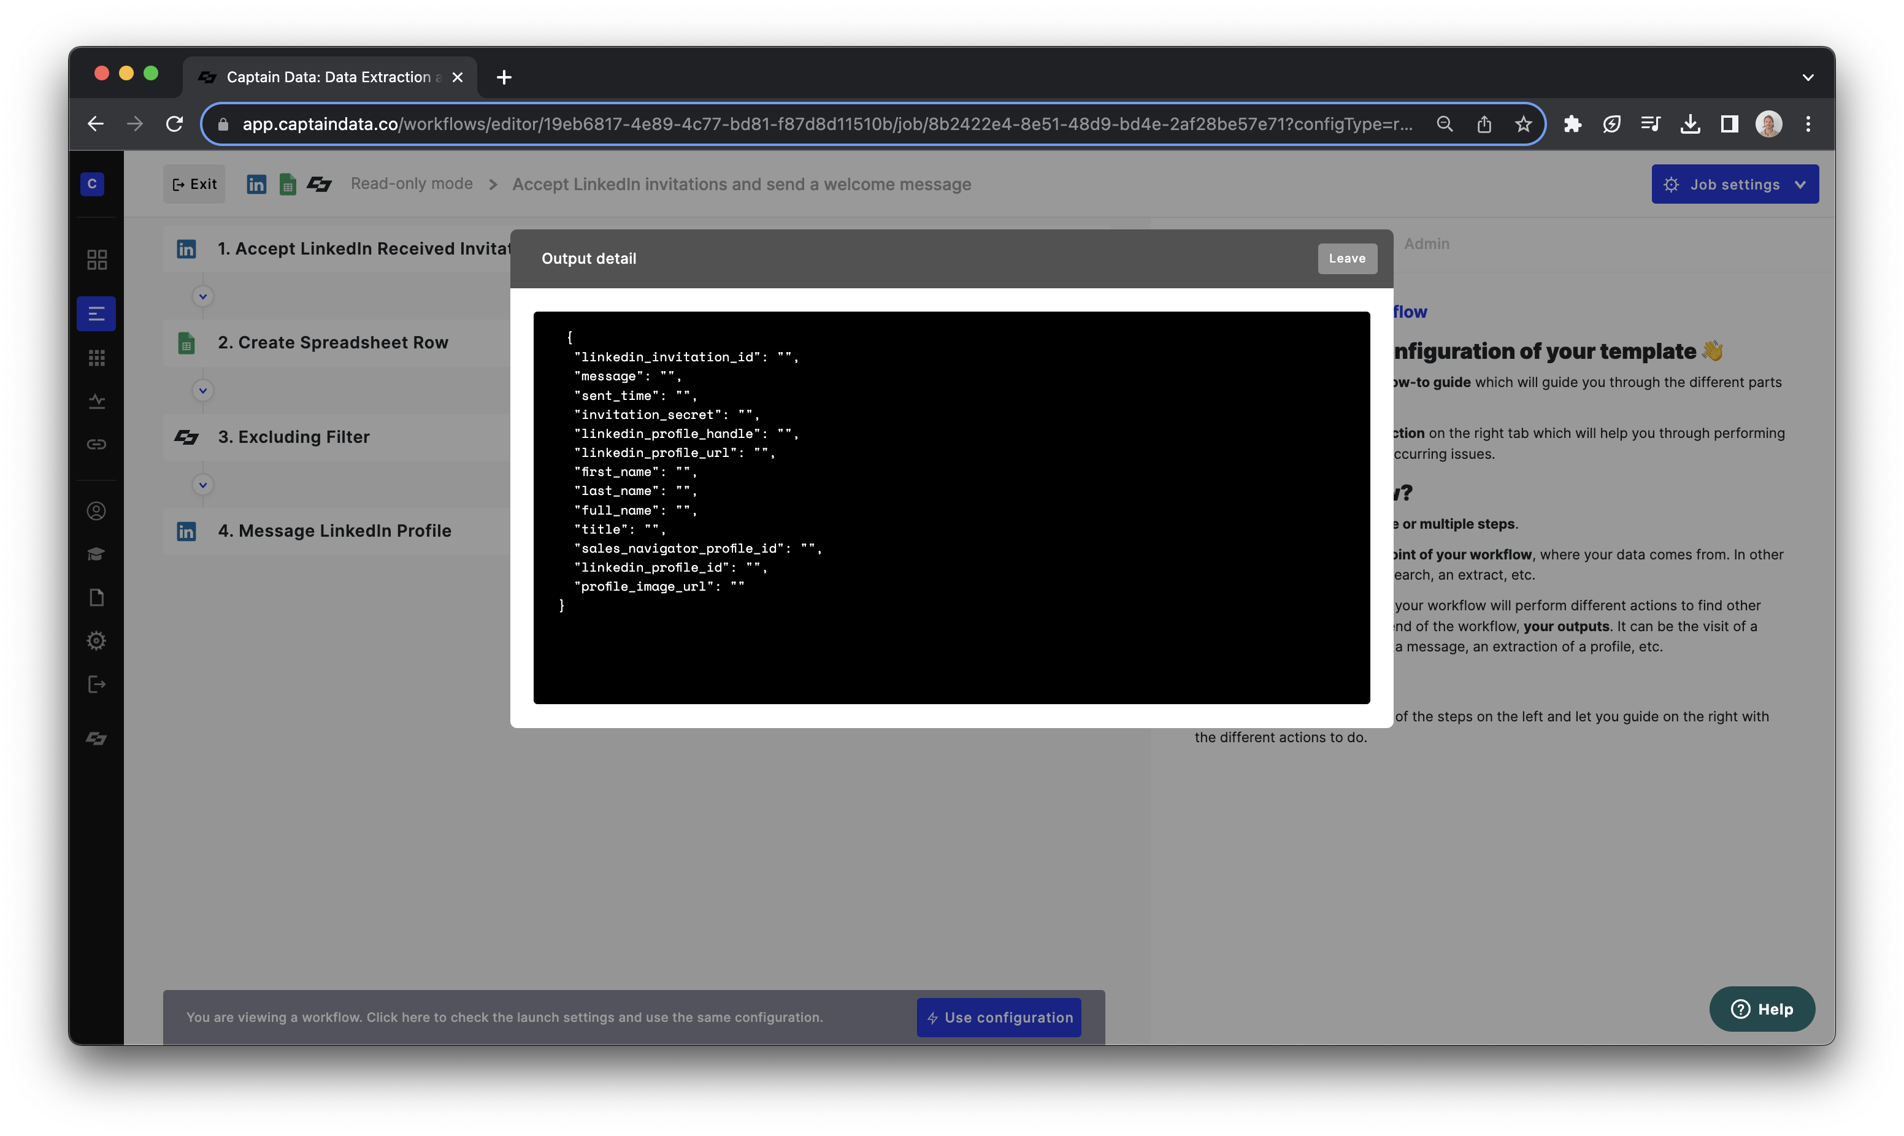Click the blue C workspace avatar
This screenshot has height=1136, width=1904.
pos(92,184)
